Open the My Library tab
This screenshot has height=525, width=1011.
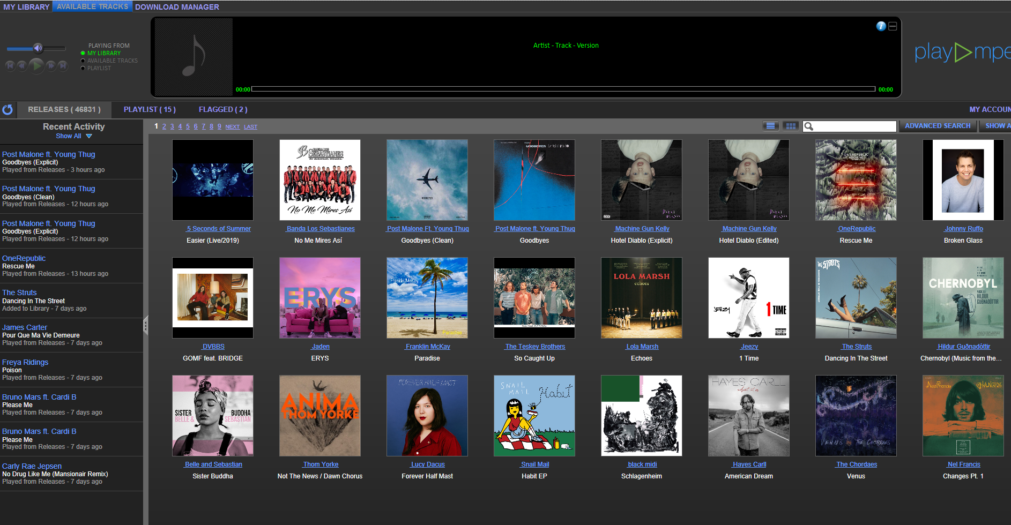26,7
